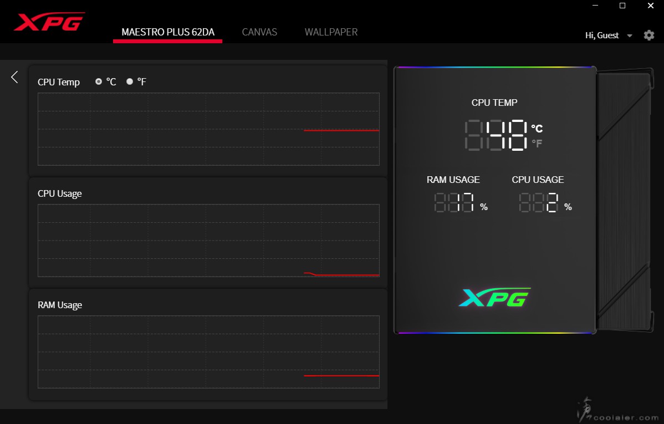The image size is (664, 424).
Task: Minimize the XPG application window
Action: [595, 6]
